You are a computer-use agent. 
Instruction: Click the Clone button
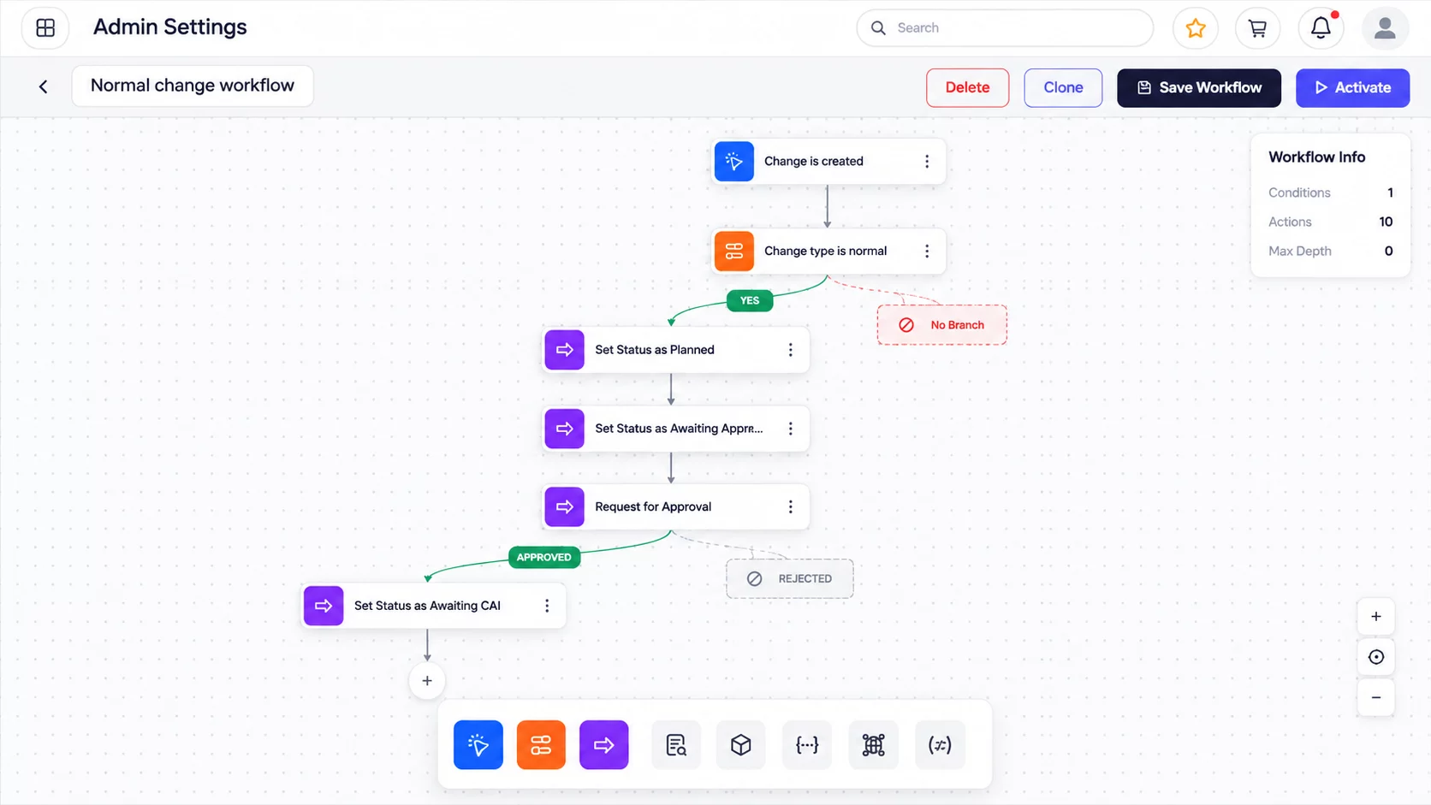1063,88
